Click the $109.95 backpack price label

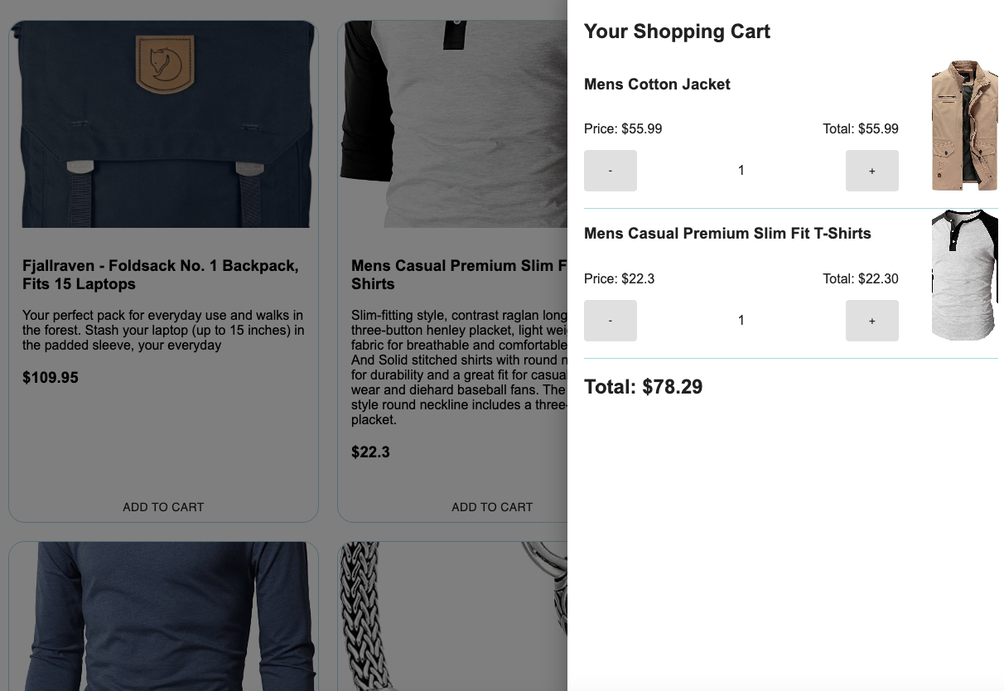tap(50, 377)
